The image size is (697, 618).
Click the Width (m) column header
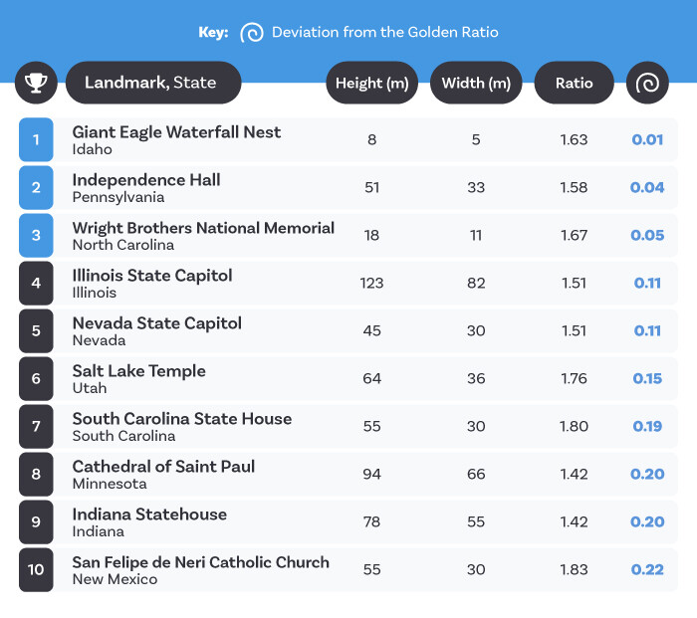(476, 83)
